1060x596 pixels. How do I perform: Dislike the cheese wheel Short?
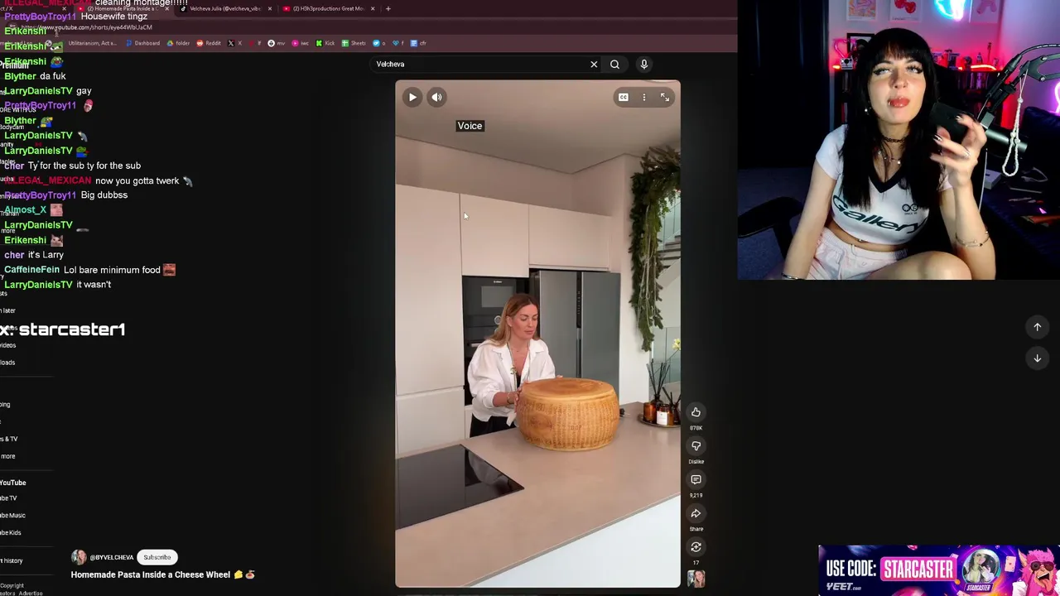click(696, 446)
